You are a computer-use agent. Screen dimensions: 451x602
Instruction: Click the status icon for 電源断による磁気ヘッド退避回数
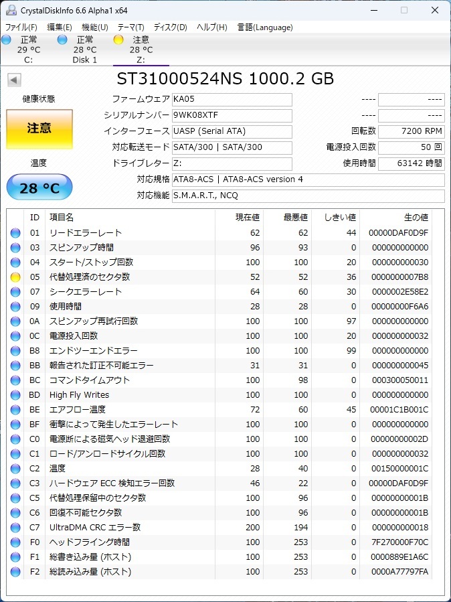point(15,439)
